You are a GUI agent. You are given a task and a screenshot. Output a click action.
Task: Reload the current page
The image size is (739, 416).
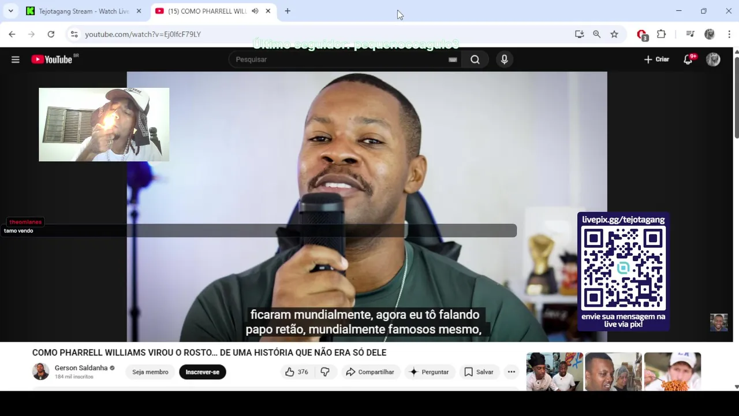[51, 34]
